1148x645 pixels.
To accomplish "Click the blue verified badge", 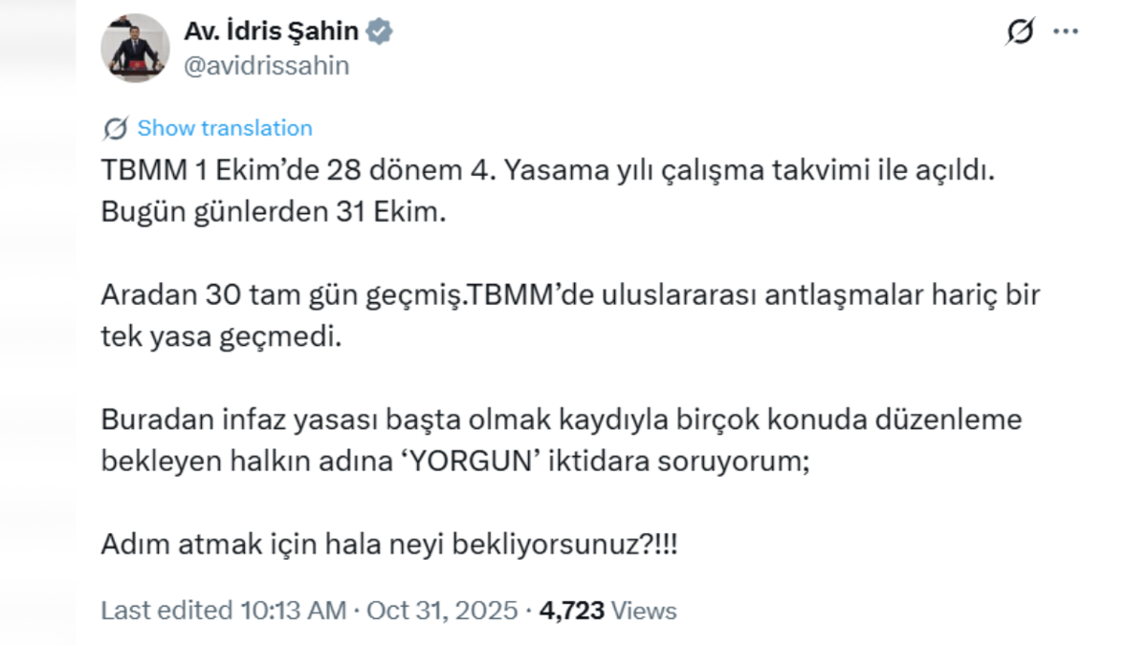I will [380, 32].
